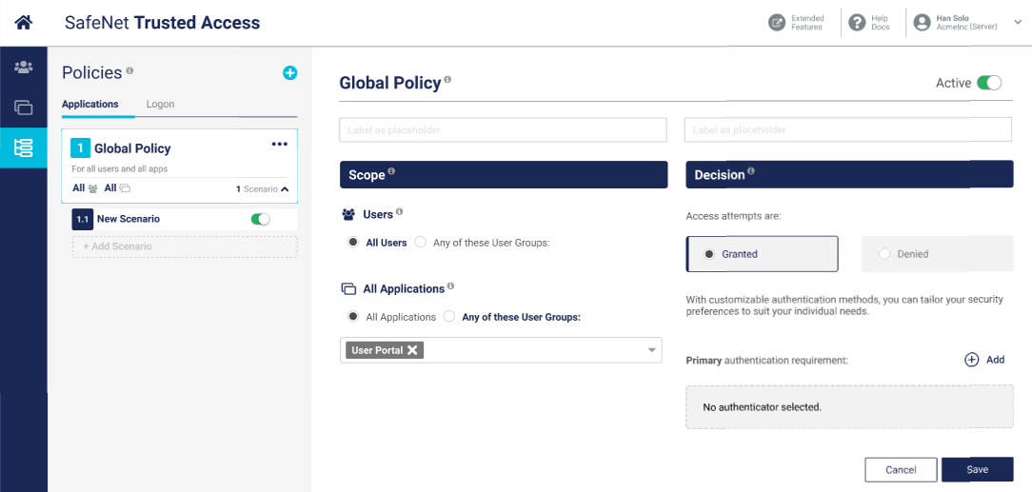Select All Users radio button

coord(353,242)
